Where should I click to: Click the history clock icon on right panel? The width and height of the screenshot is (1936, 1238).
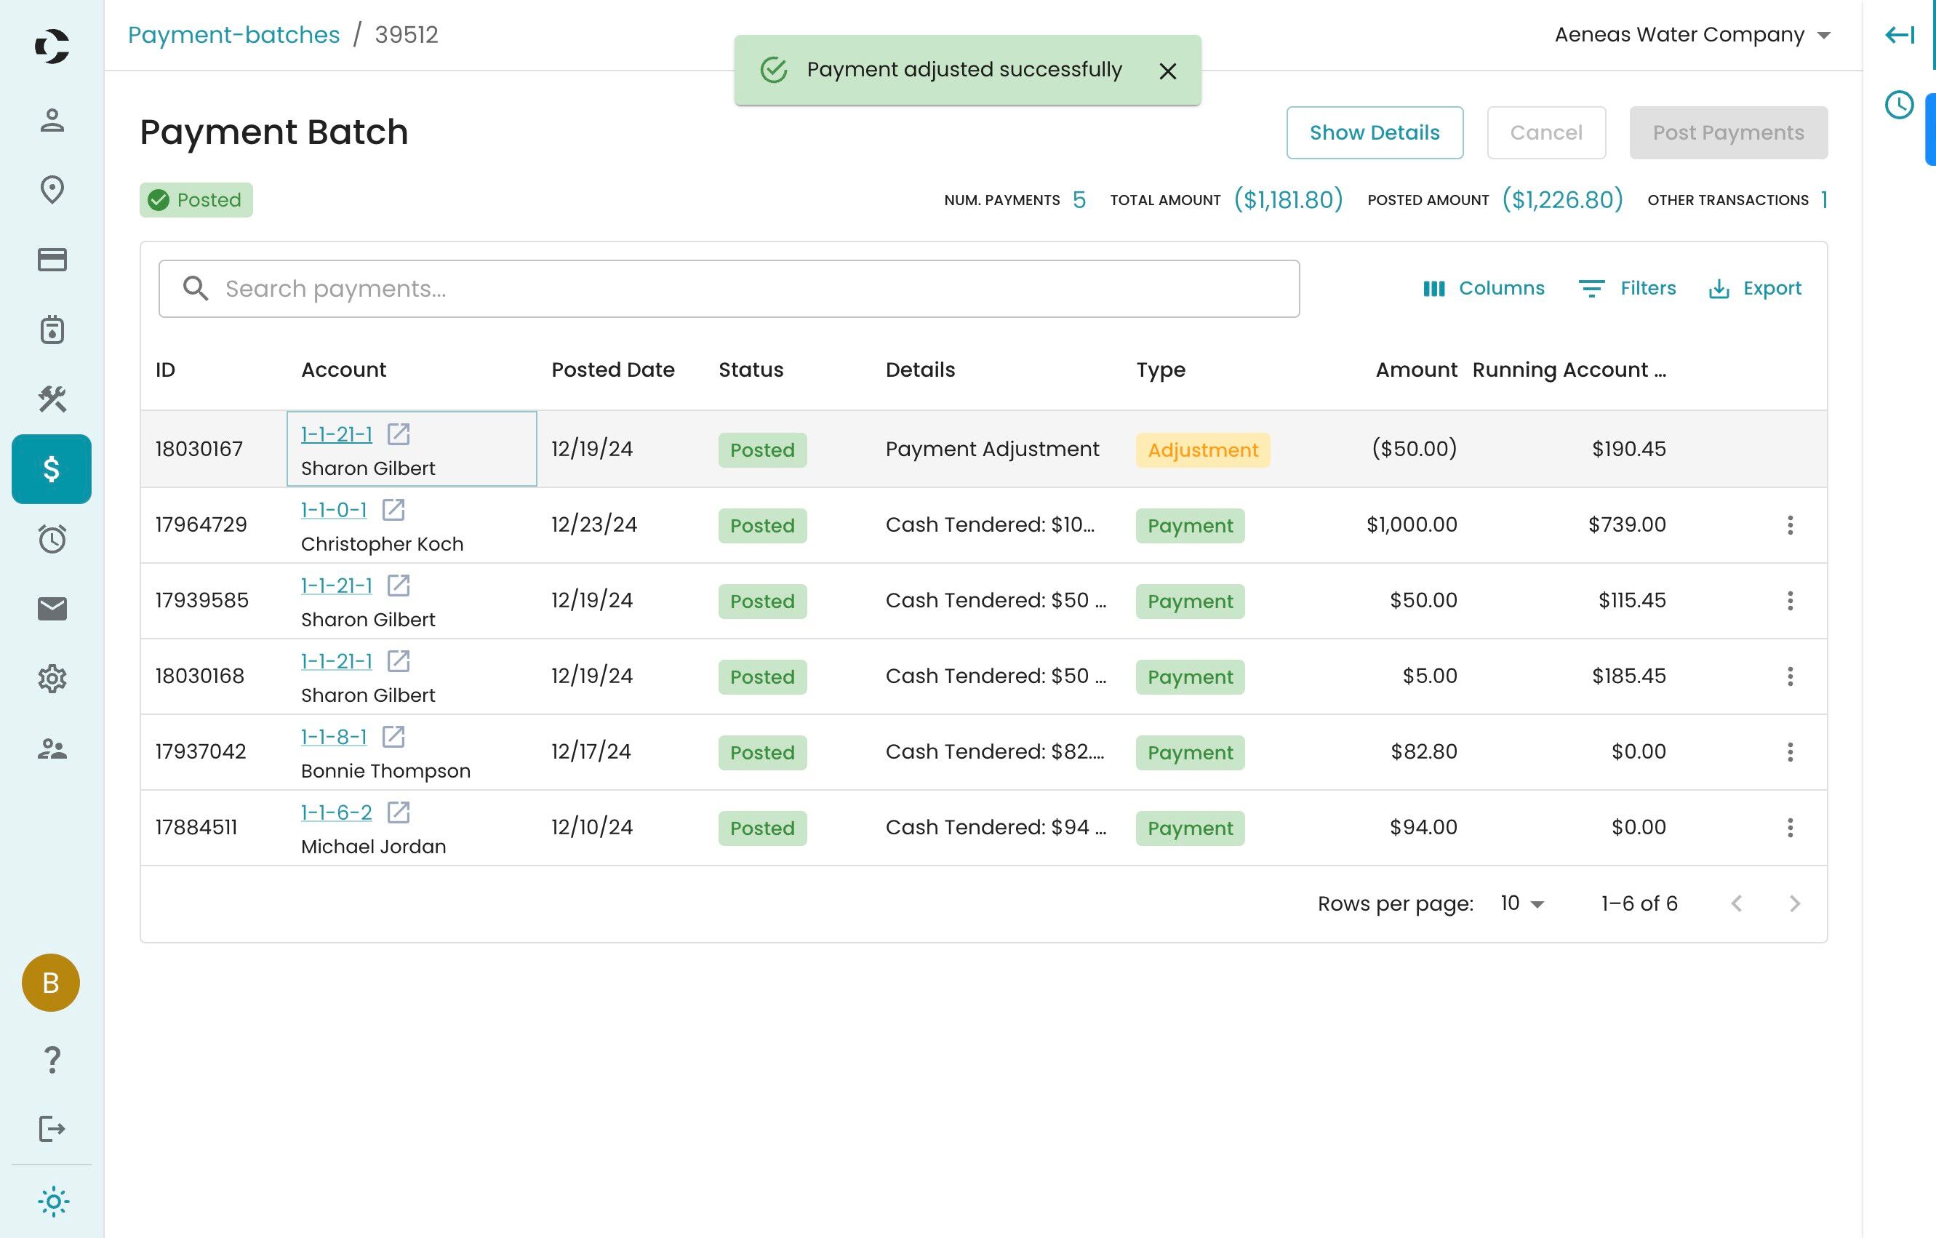[x=1899, y=105]
